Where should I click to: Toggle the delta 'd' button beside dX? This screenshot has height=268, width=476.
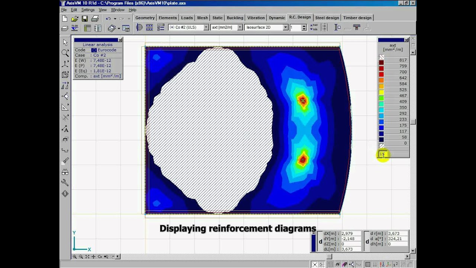click(x=321, y=242)
